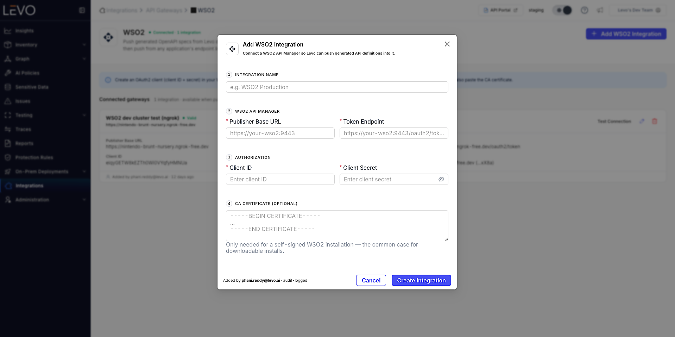Toggle client secret visibility eye icon

pyautogui.click(x=441, y=179)
